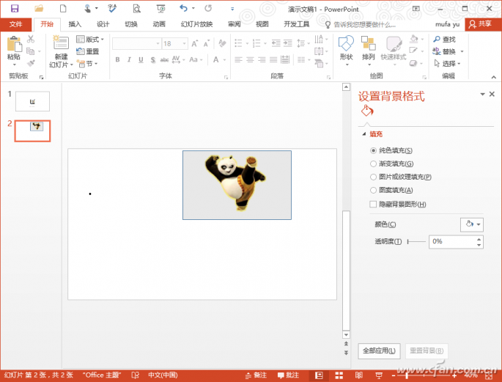Image resolution: width=502 pixels, height=382 pixels.
Task: Toggle Underline formatting
Action: pos(141,59)
